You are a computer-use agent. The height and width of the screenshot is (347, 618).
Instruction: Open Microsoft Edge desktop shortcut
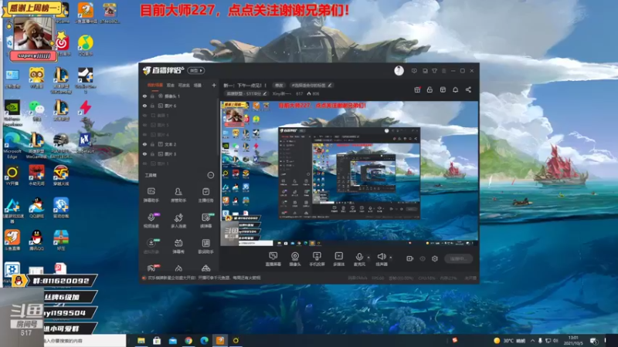click(x=12, y=146)
